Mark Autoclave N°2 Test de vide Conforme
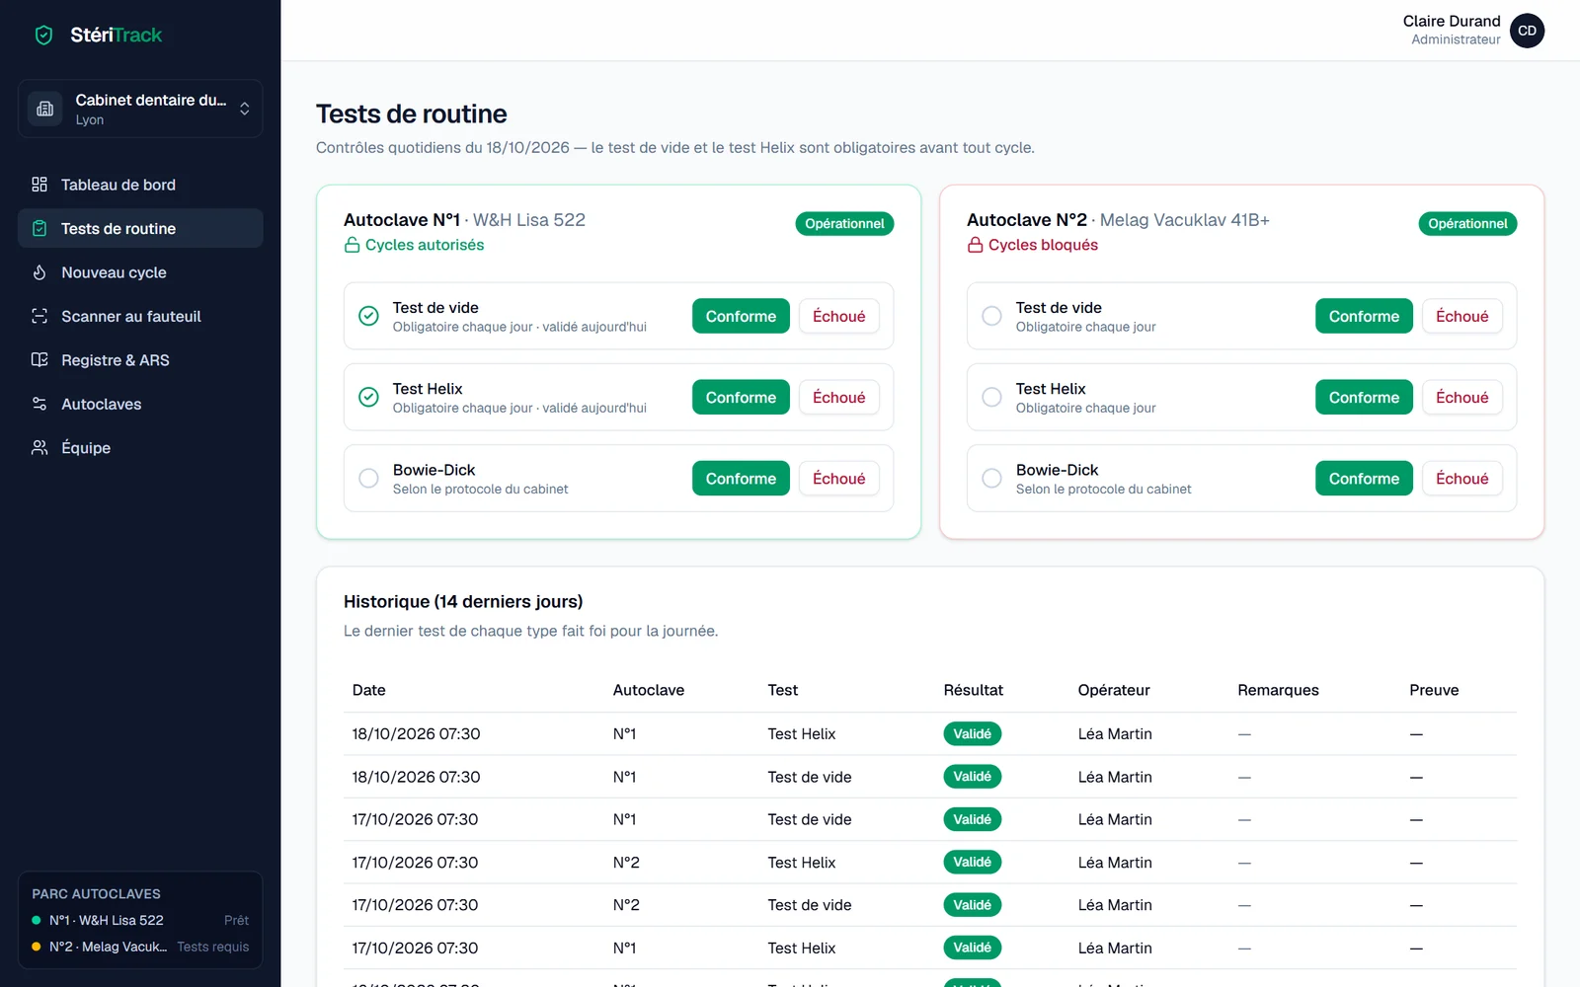 (1364, 316)
